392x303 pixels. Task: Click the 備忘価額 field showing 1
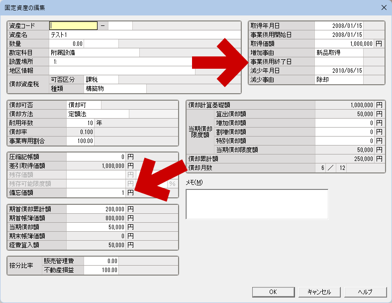pyautogui.click(x=96, y=192)
